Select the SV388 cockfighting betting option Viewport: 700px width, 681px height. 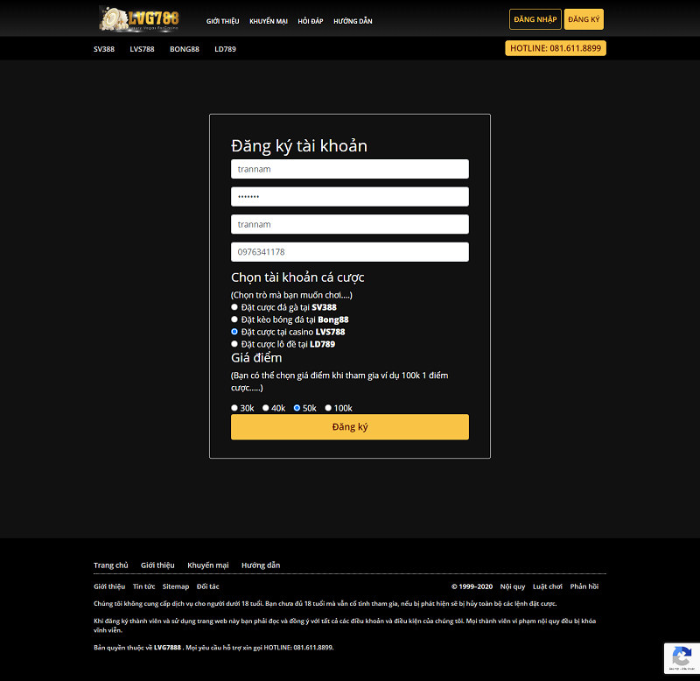pyautogui.click(x=234, y=307)
